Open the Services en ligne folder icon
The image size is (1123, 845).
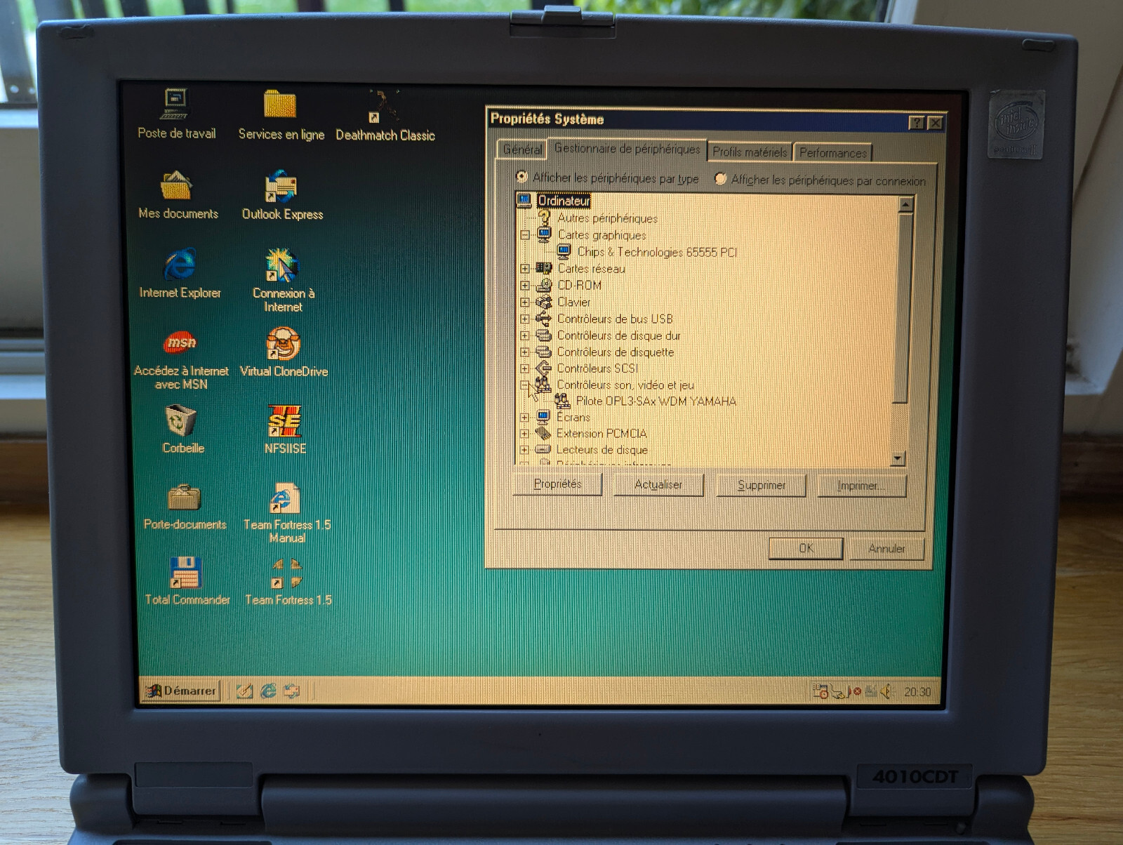[x=280, y=105]
